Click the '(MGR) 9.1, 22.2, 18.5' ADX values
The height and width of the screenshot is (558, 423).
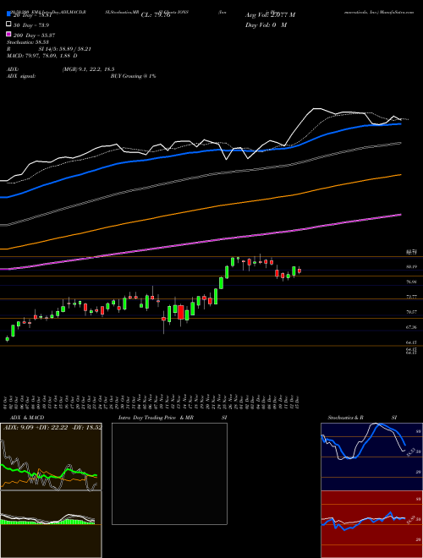(x=88, y=69)
